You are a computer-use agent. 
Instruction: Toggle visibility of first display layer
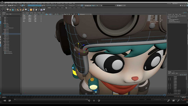coord(169,77)
